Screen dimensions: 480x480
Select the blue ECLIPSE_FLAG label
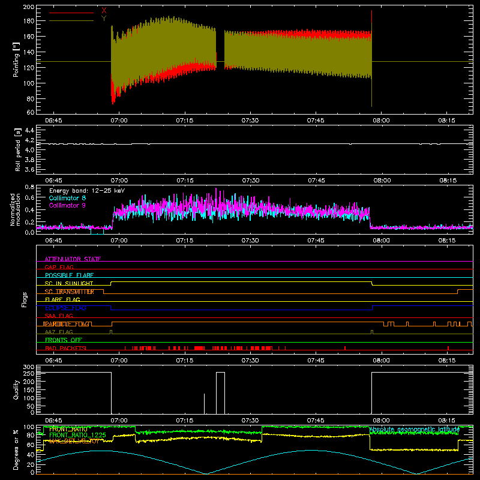point(65,308)
